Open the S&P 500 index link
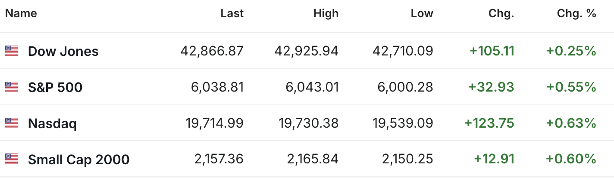 coord(55,88)
